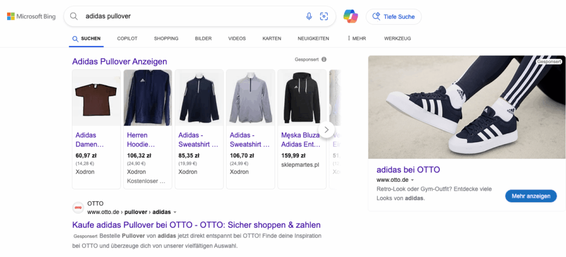
Task: Open the dark navy sweatshirt image priced 85,35 zł
Action: pos(199,97)
